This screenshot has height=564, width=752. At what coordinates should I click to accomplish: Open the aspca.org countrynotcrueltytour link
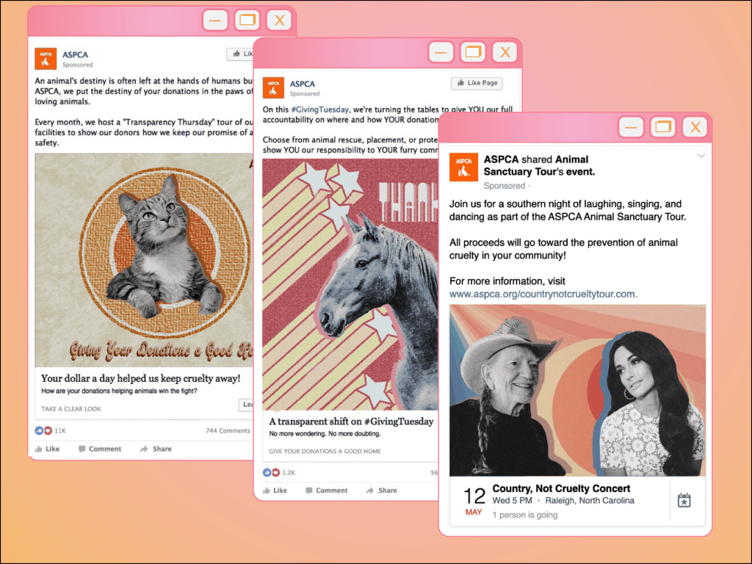click(x=543, y=294)
